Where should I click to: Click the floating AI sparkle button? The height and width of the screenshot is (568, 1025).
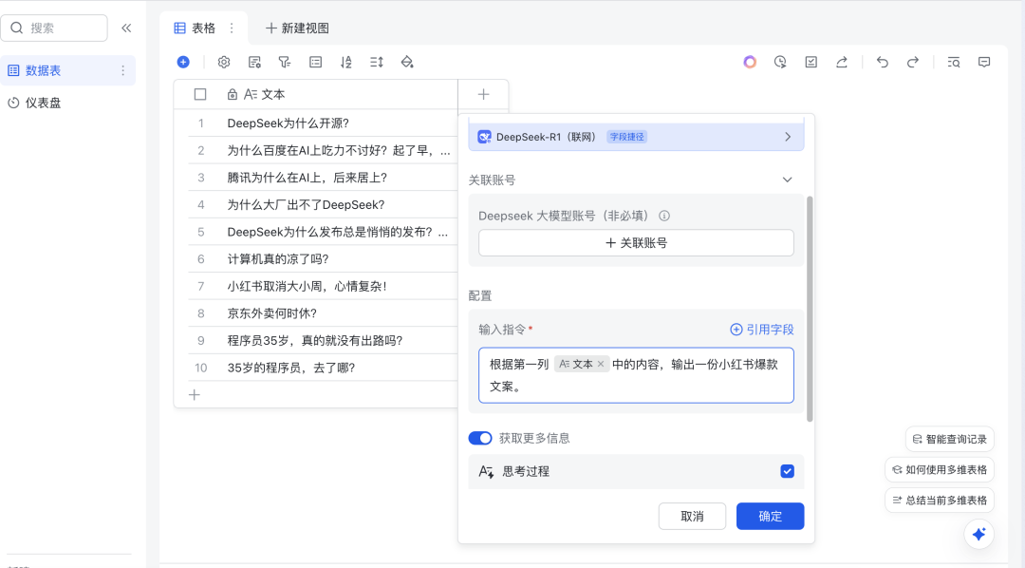(x=978, y=534)
